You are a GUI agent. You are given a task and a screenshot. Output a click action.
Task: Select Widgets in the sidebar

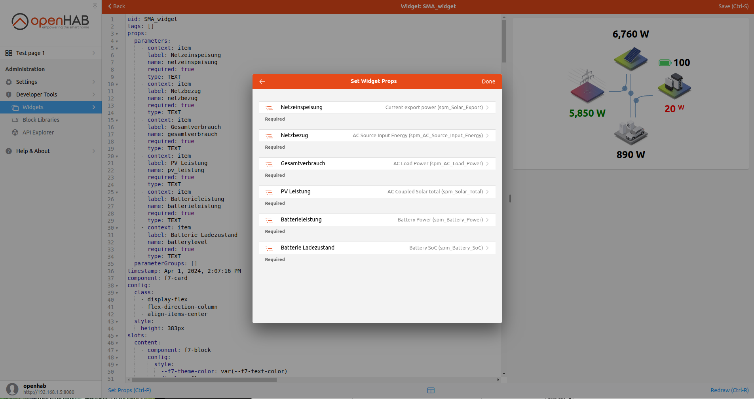51,107
